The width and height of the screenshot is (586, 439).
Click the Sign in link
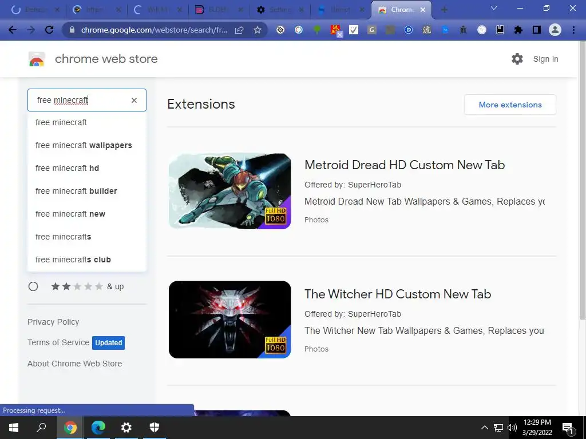tap(545, 59)
